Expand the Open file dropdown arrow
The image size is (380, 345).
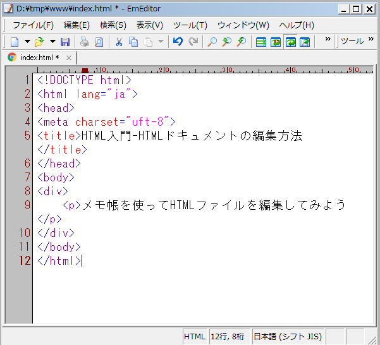[x=52, y=42]
